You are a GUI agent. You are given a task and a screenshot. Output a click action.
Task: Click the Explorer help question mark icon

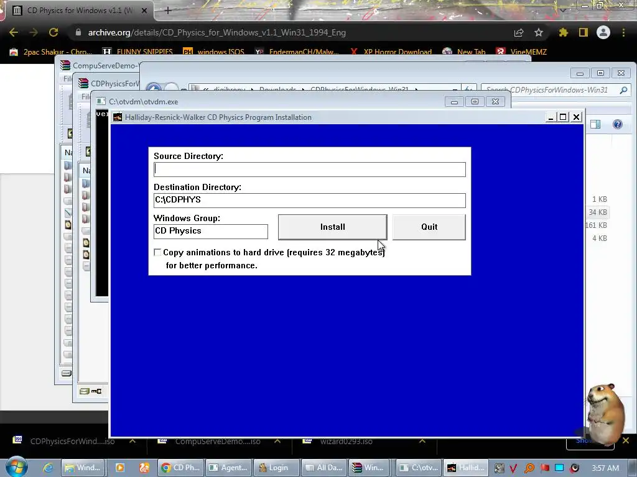(x=618, y=124)
